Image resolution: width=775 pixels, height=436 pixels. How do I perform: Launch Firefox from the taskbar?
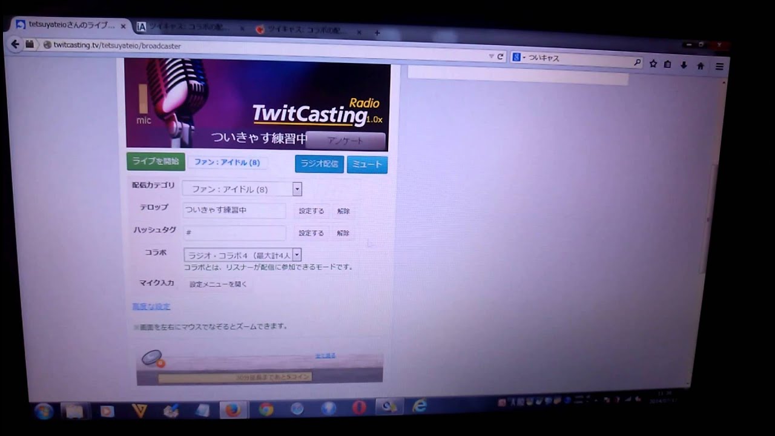pos(232,410)
